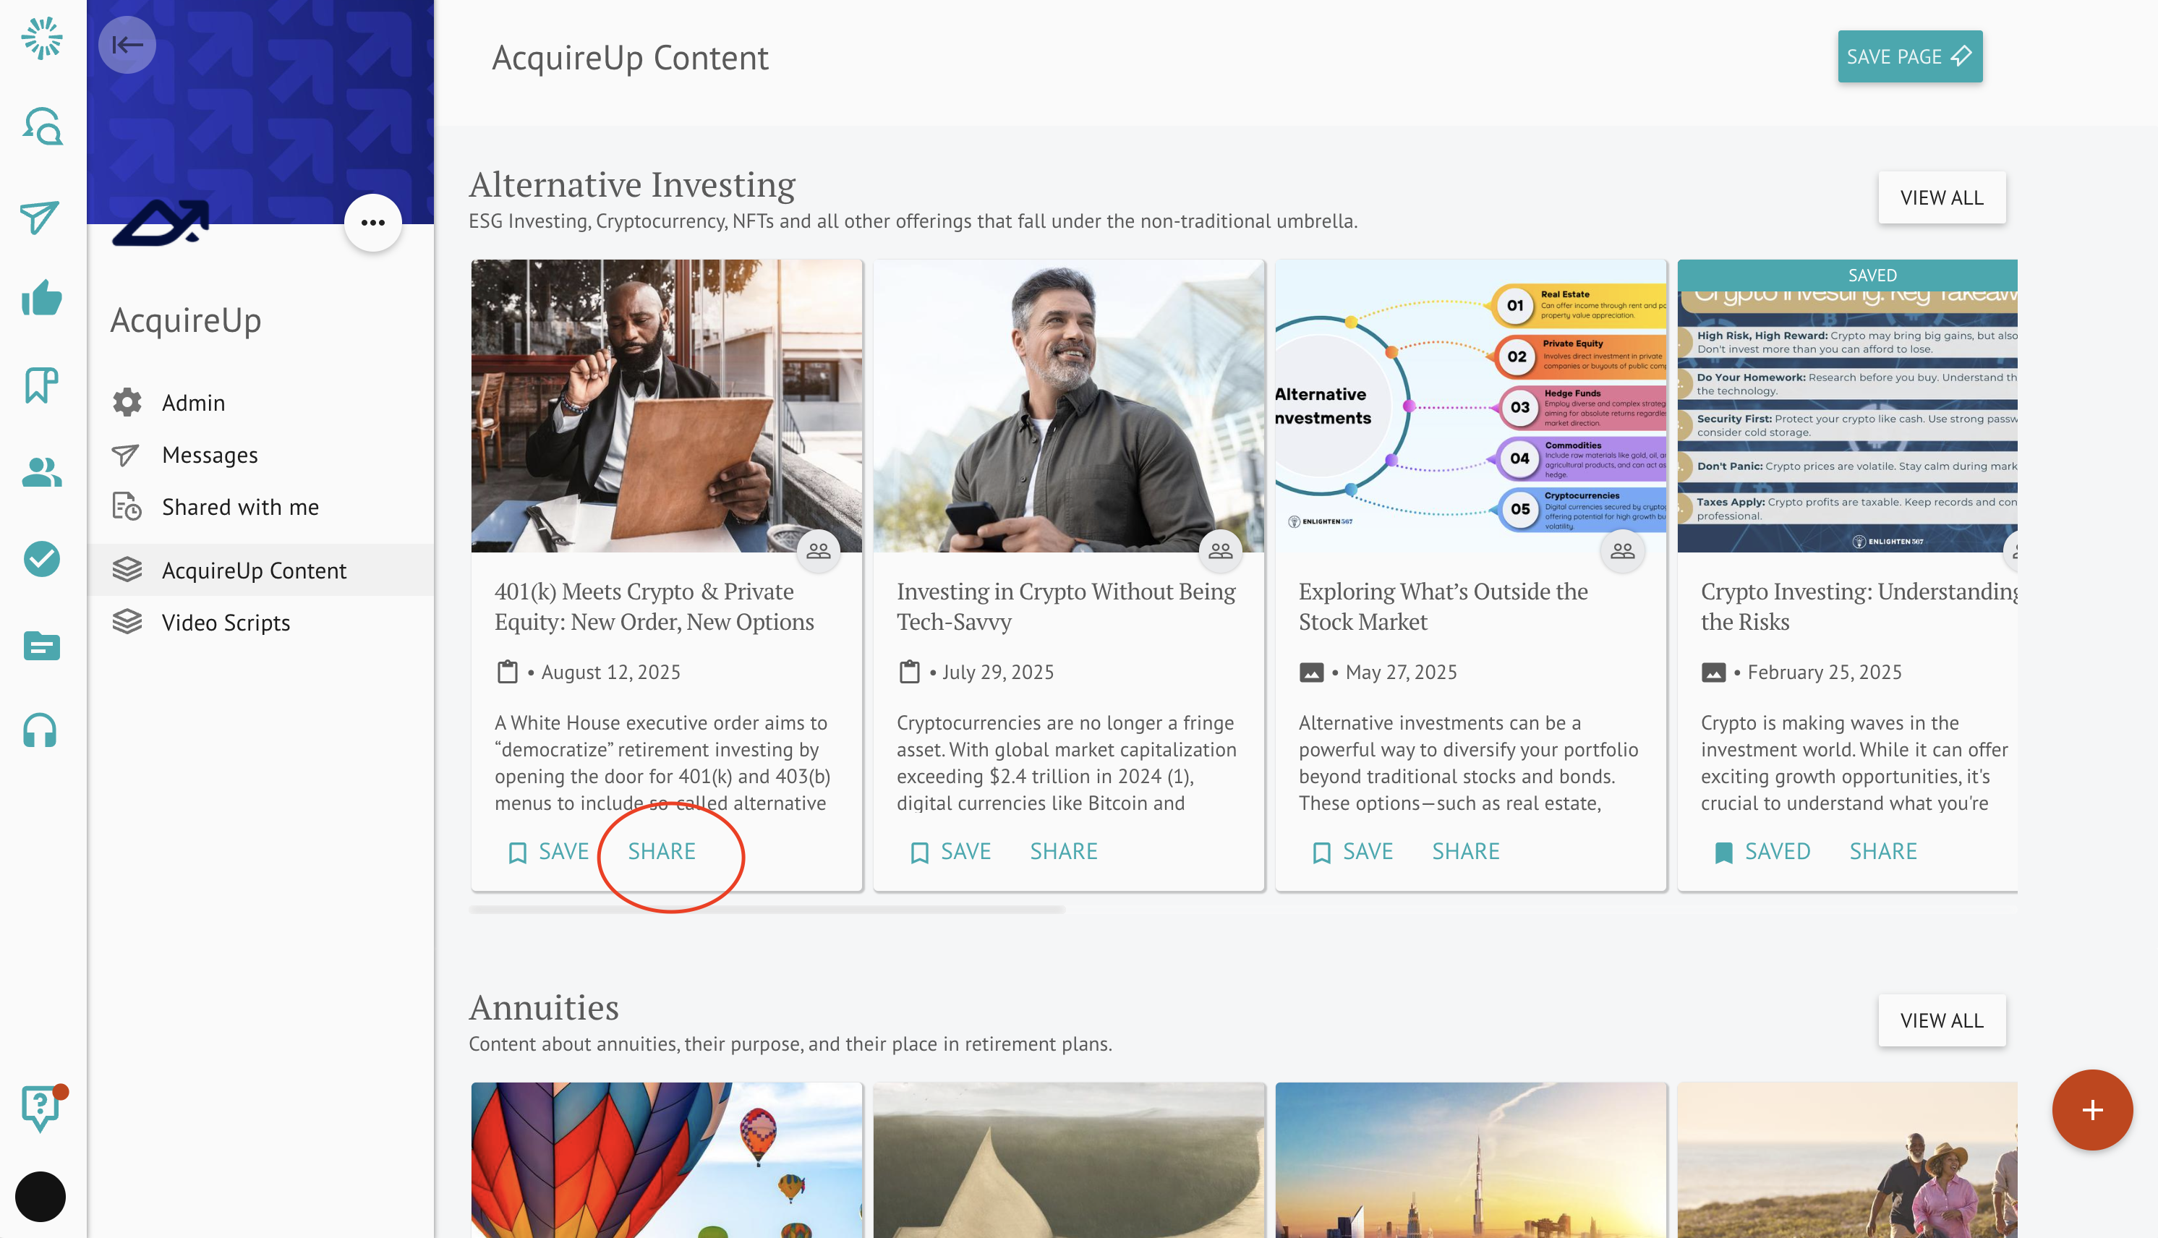
Task: Click the clipboard icon beside August 12, 2025
Action: tap(507, 672)
